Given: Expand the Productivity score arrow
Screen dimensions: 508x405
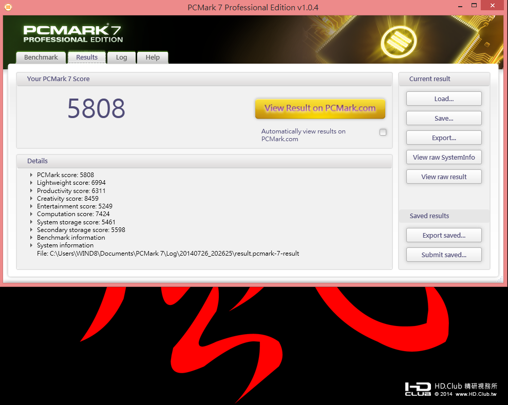Looking at the screenshot, I should point(31,190).
